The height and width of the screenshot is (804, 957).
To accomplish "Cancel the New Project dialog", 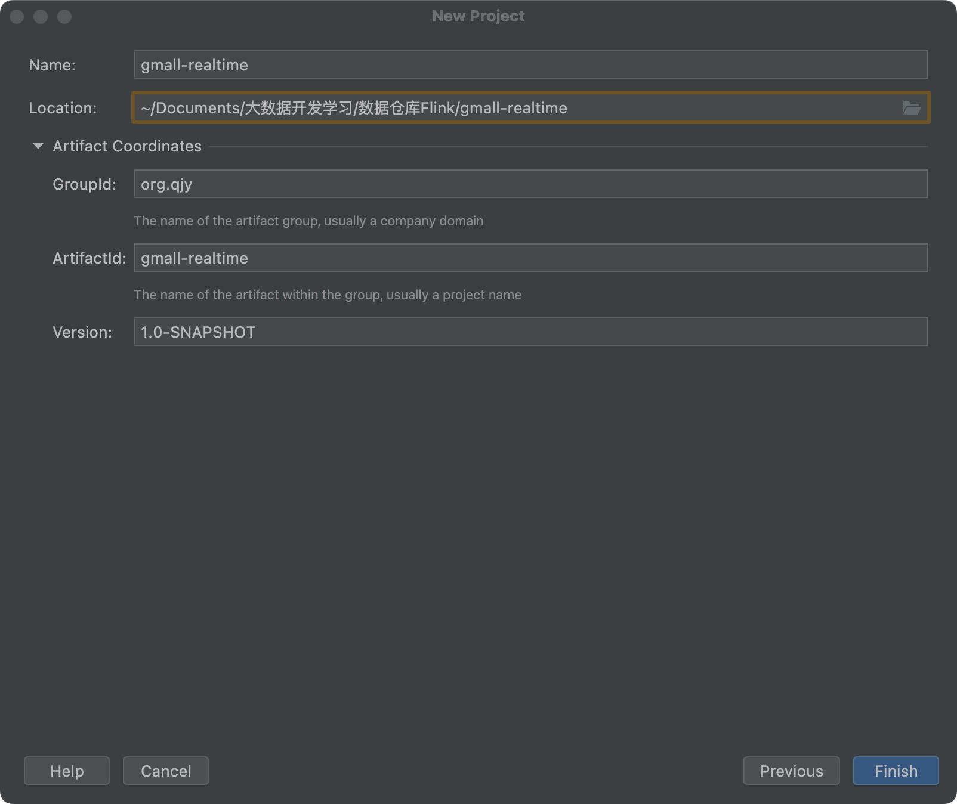I will [x=166, y=771].
